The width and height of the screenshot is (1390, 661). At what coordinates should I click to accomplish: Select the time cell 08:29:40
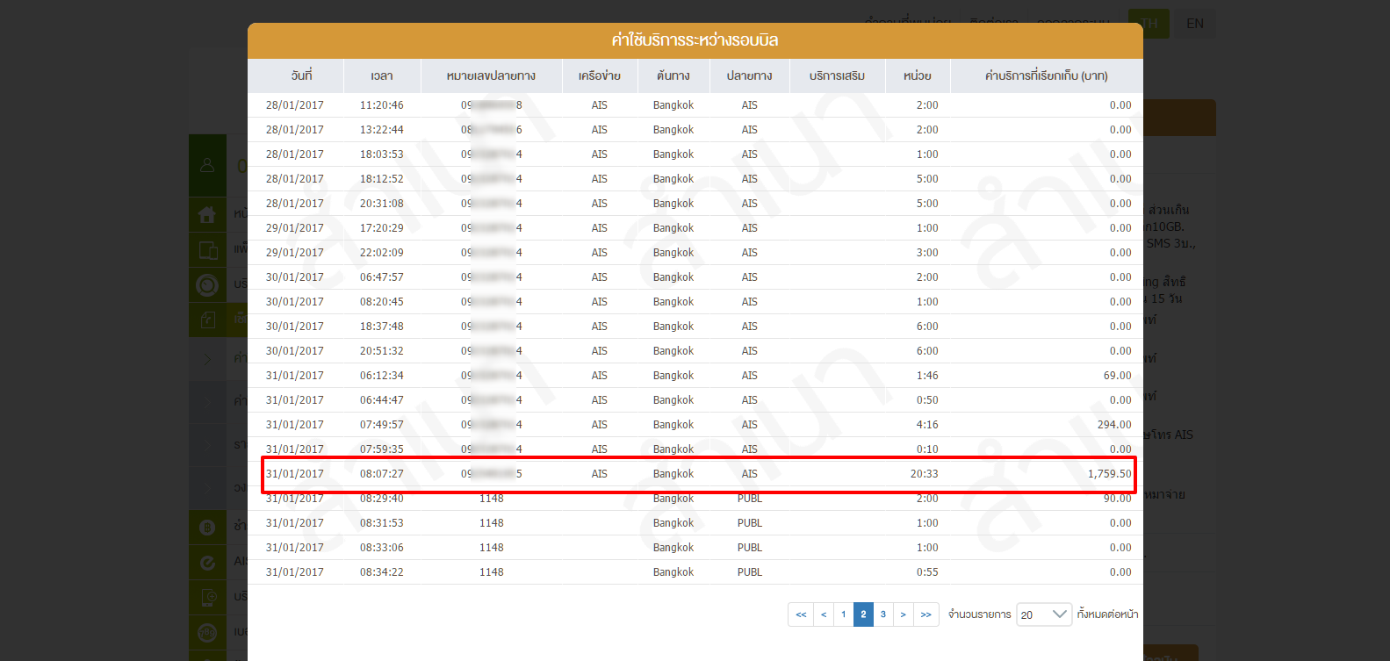click(x=382, y=499)
